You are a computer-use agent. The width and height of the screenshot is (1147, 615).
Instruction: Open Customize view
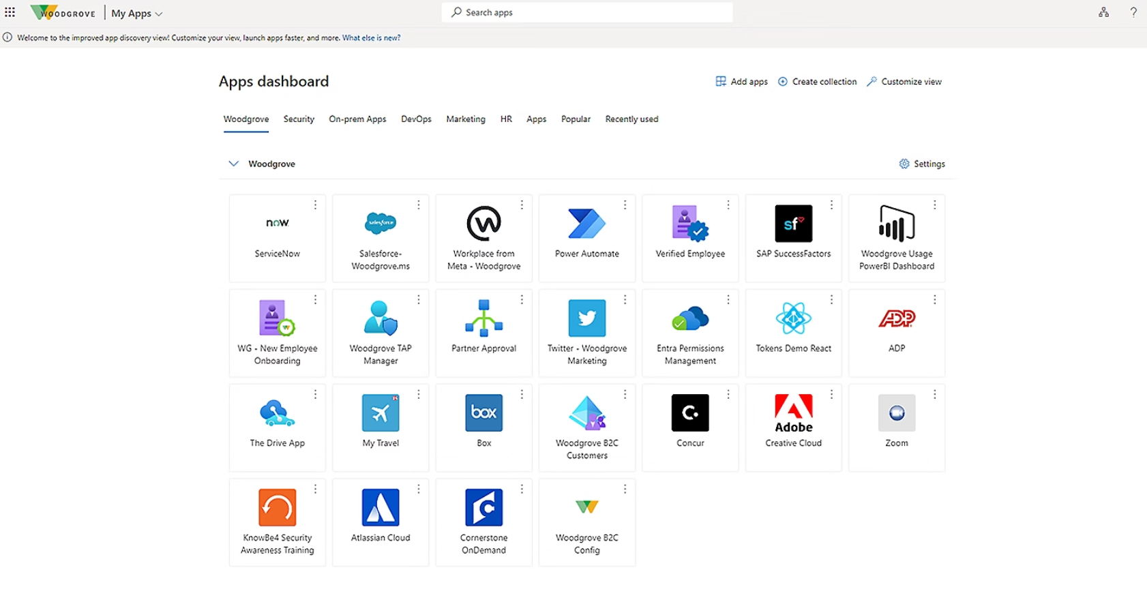pyautogui.click(x=904, y=81)
